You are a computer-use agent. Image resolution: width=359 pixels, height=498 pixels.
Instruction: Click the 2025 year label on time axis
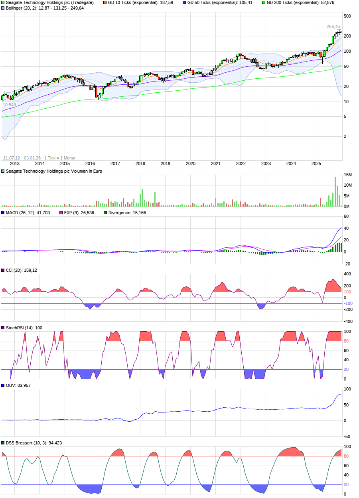316,163
